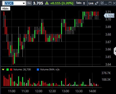The height and width of the screenshot is (94, 116).
Task: Click the green up-arrow price indicator
Action: click(47, 3)
